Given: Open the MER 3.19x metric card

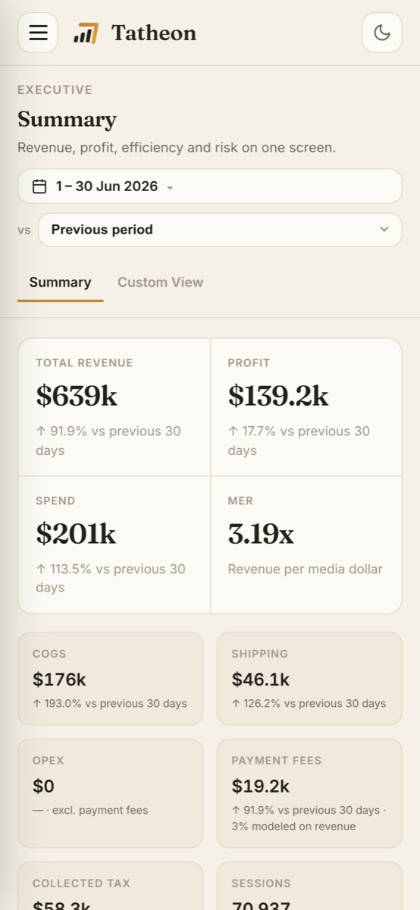Looking at the screenshot, I should point(306,544).
